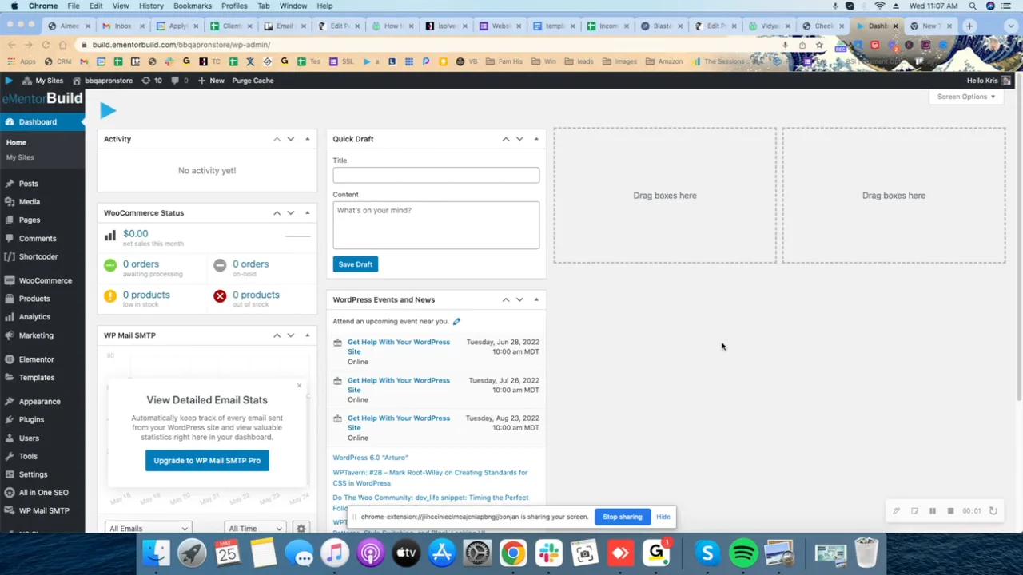Image resolution: width=1023 pixels, height=575 pixels.
Task: Dismiss the View Detailed Email Stats popup
Action: point(299,387)
